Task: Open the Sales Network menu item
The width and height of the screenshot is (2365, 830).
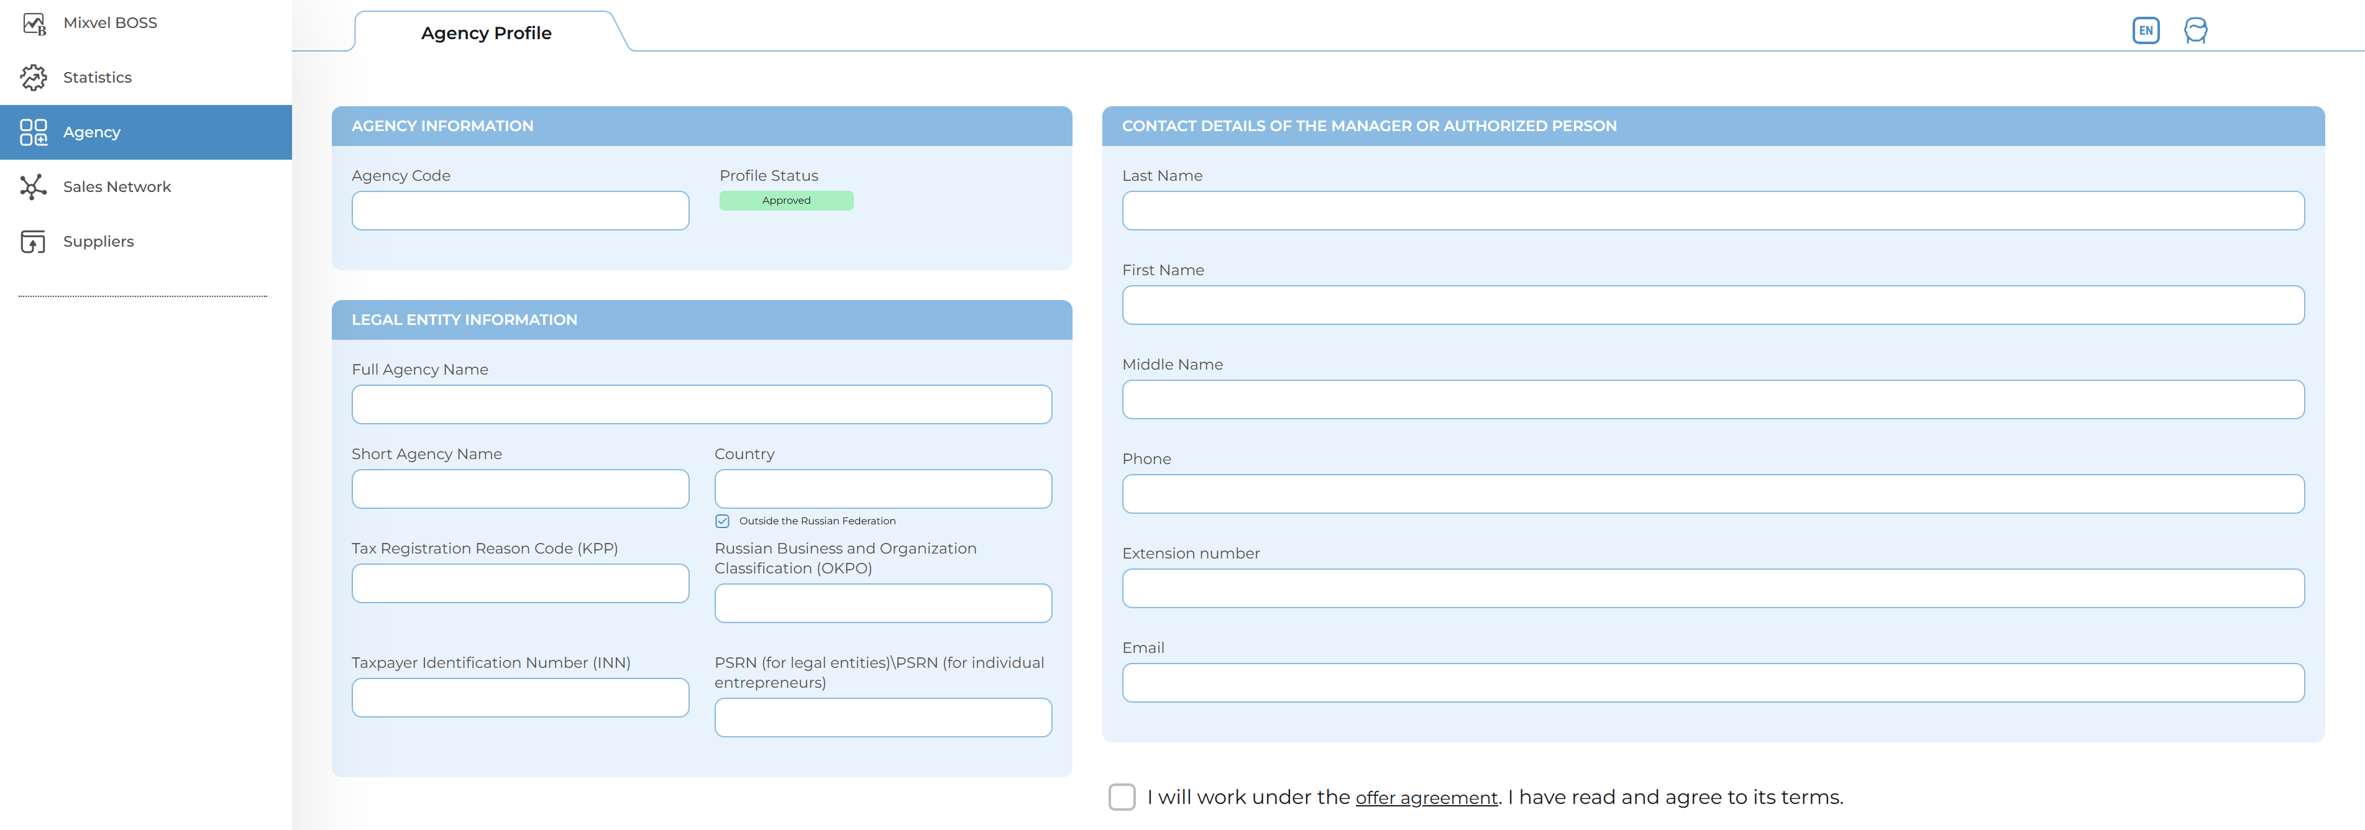Action: pyautogui.click(x=117, y=187)
